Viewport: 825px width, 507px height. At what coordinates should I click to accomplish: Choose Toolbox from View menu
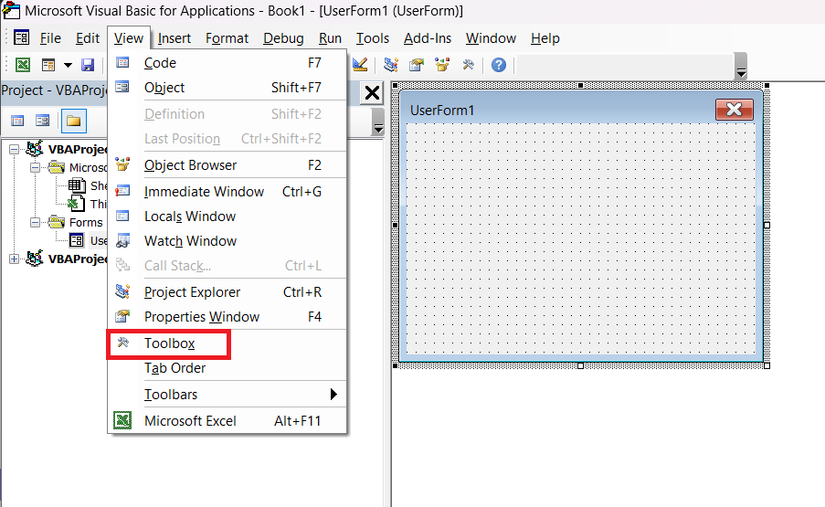tap(227, 343)
